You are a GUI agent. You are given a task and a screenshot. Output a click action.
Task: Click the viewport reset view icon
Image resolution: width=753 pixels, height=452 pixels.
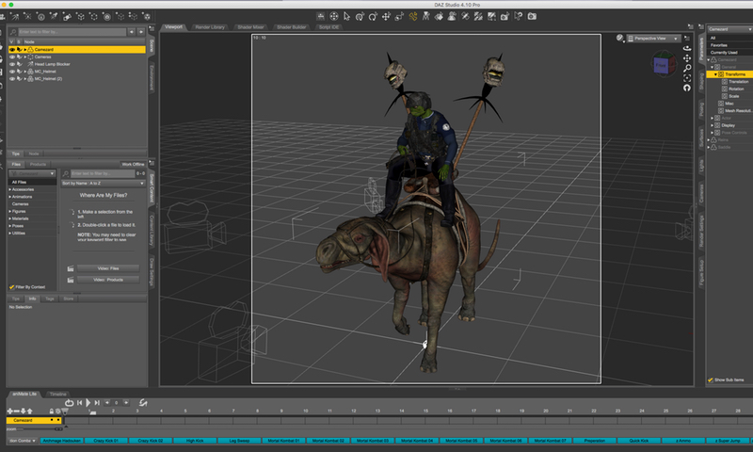(687, 88)
